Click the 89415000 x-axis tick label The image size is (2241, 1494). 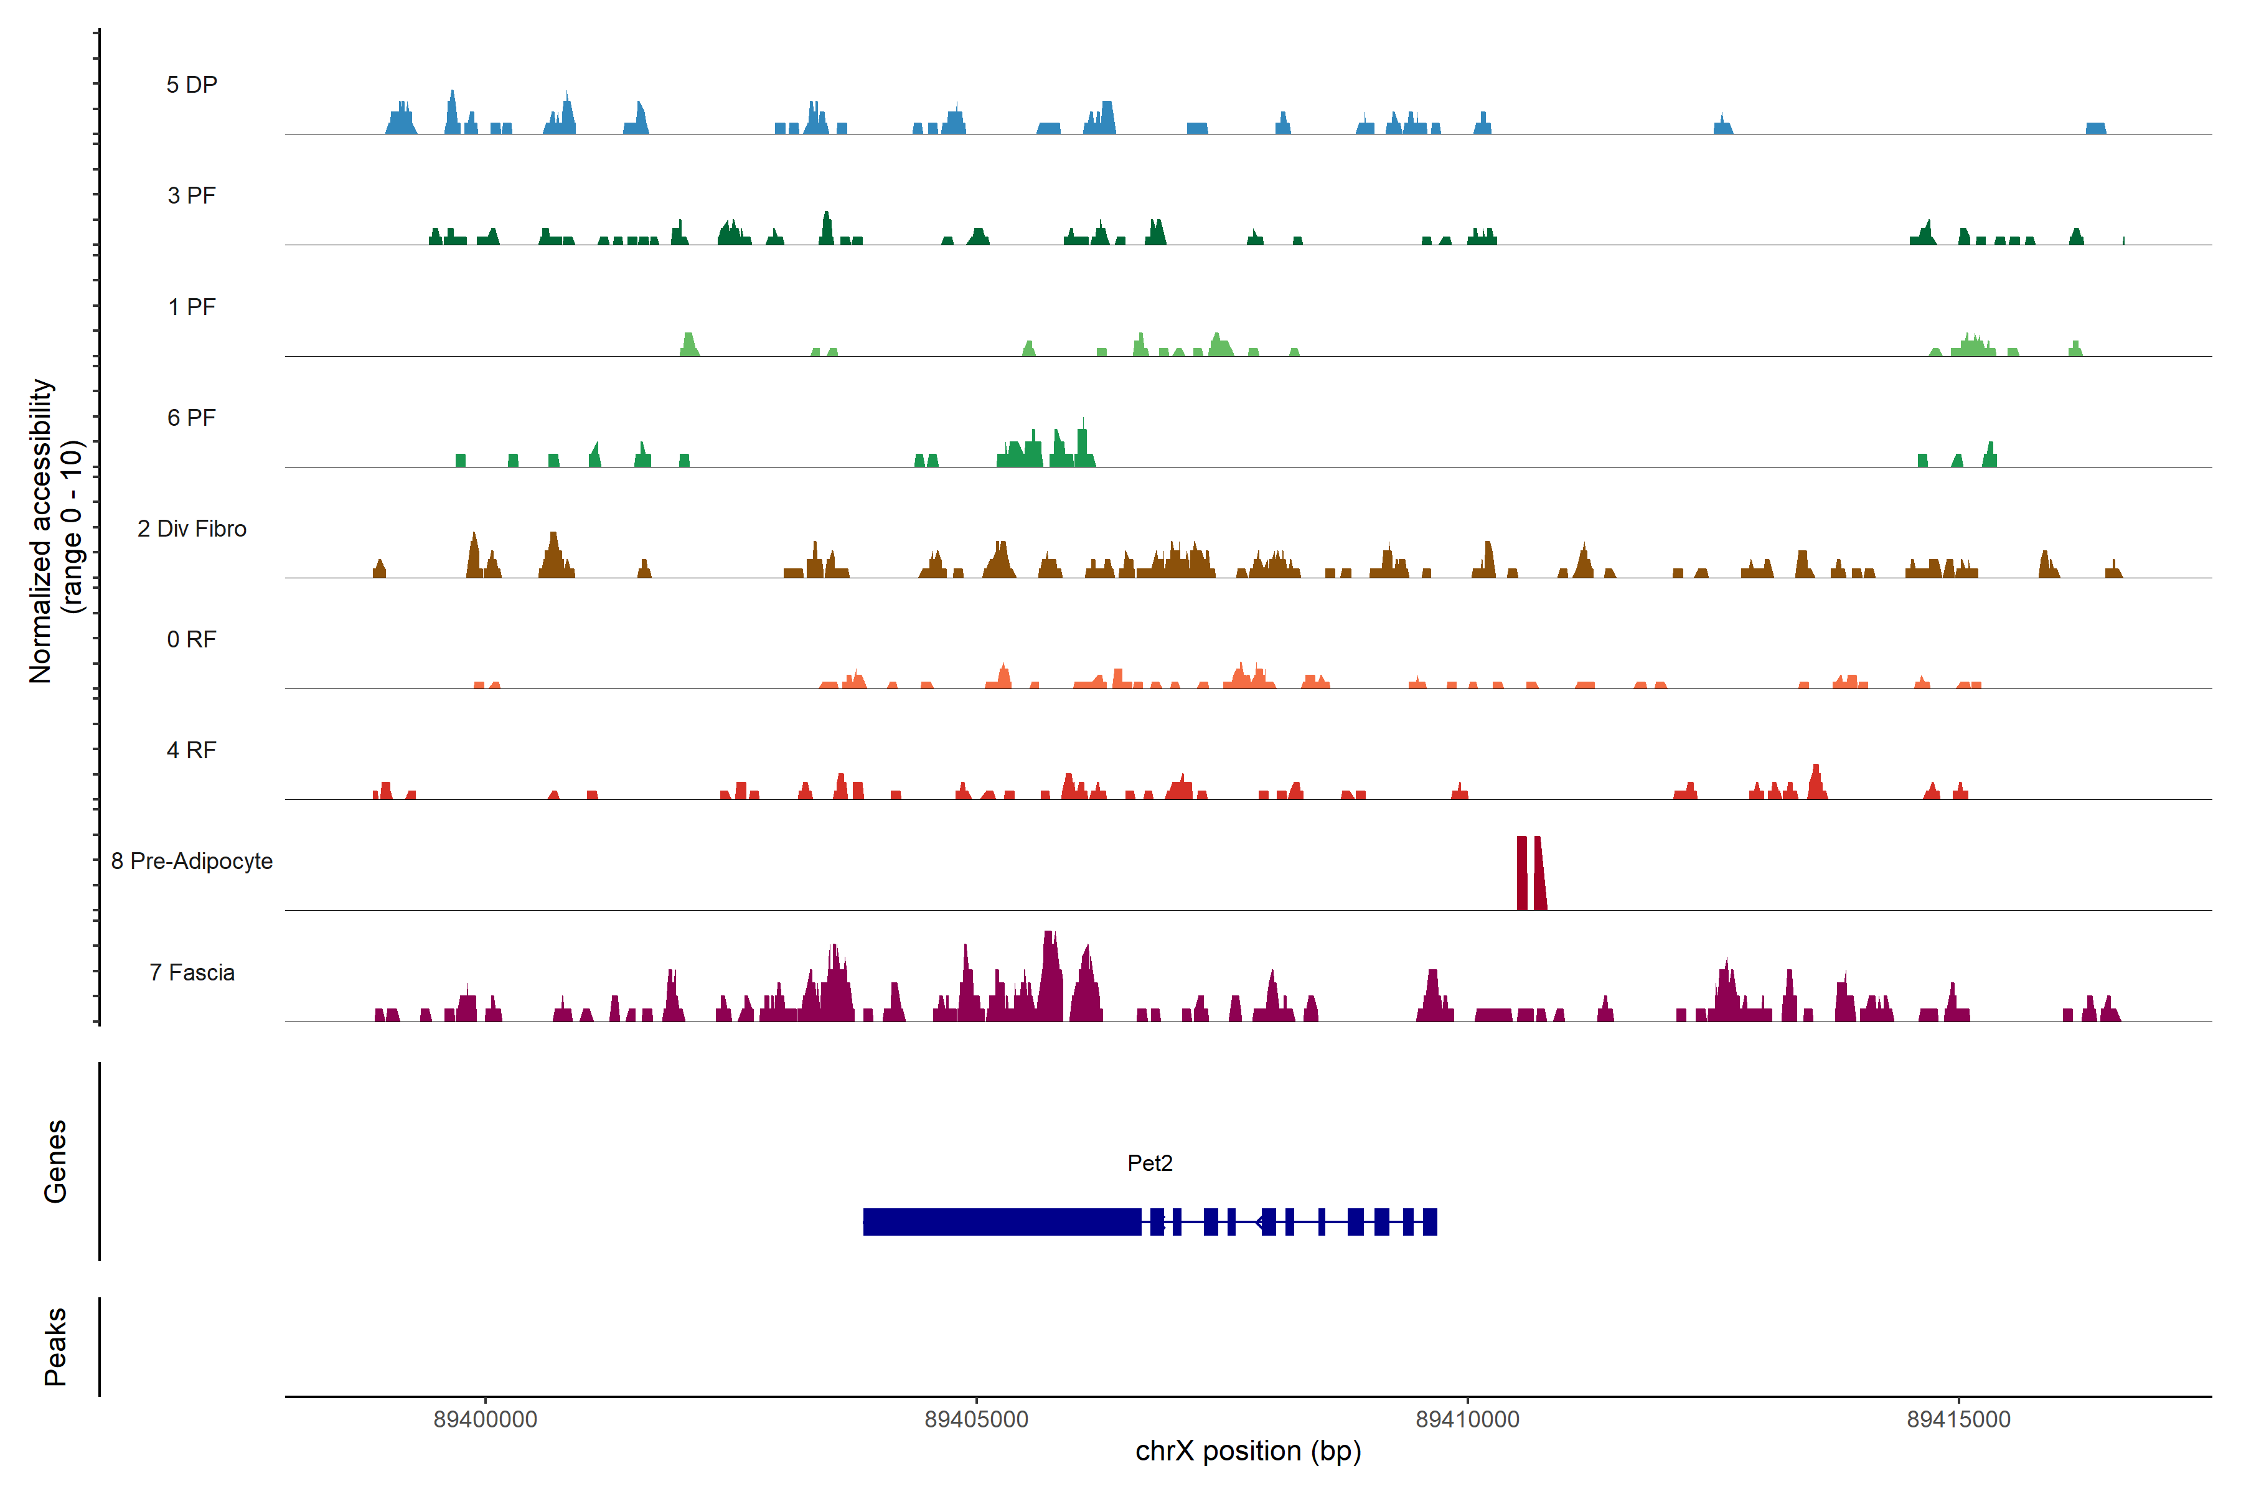coord(1958,1419)
